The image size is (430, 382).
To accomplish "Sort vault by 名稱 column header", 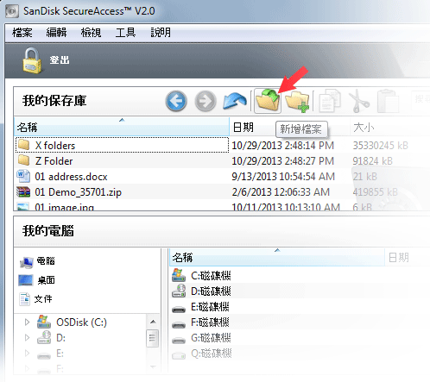I will 122,127.
